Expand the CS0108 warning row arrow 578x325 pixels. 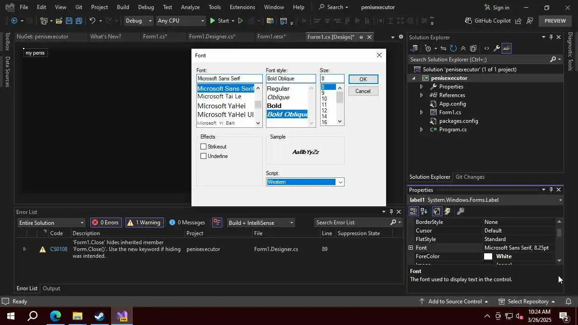click(x=24, y=249)
